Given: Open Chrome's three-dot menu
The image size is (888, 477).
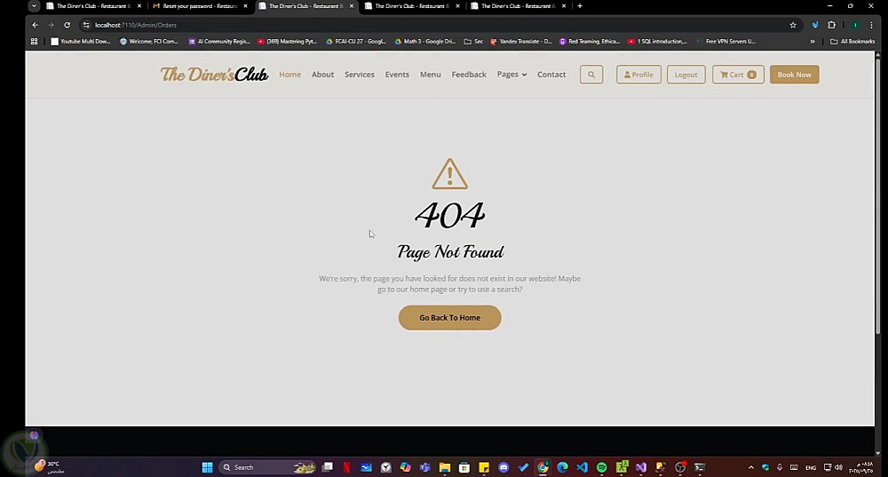Looking at the screenshot, I should pos(871,25).
